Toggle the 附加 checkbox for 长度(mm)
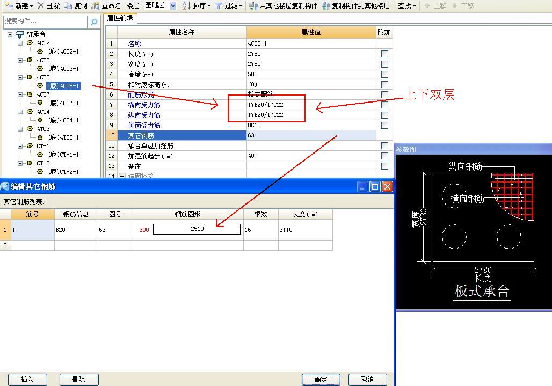Image resolution: width=552 pixels, height=386 pixels. click(385, 54)
